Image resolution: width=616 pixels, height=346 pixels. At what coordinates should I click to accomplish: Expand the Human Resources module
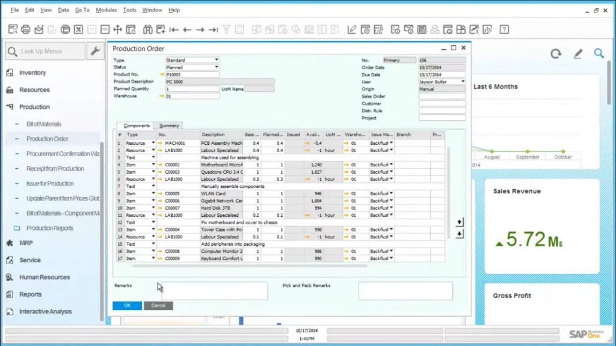point(45,277)
